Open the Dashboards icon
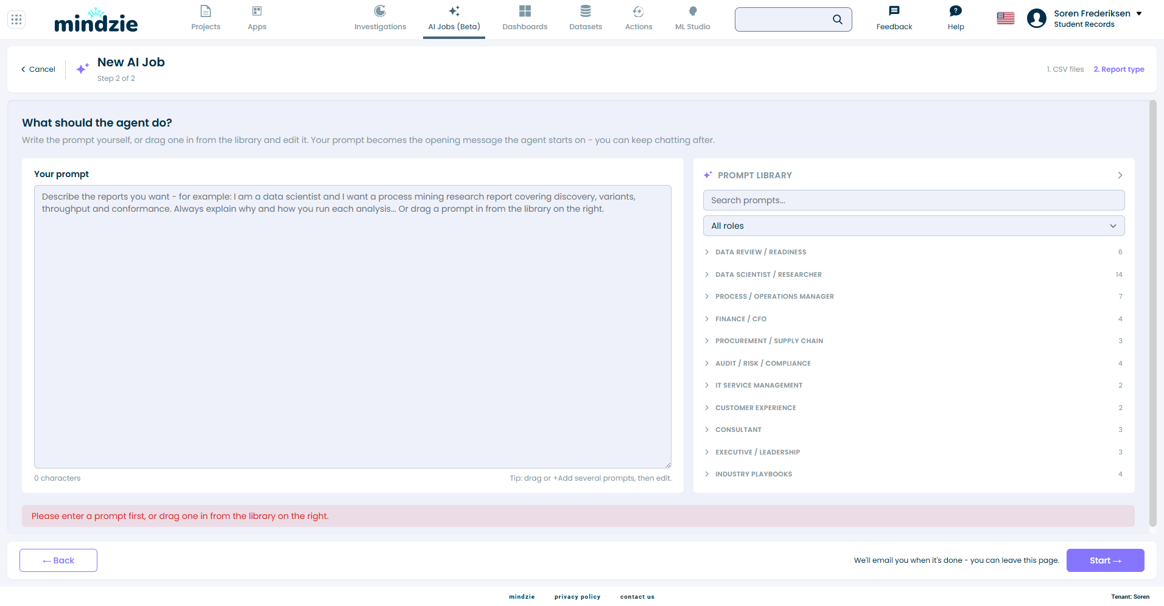Screen dimensions: 1164x606 coord(525,11)
